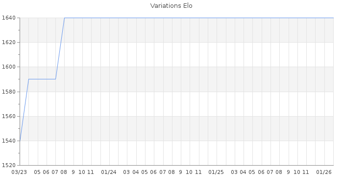Select the 01/26 date label on x-axis
Viewport: 343px width, 196px height.
[324, 172]
